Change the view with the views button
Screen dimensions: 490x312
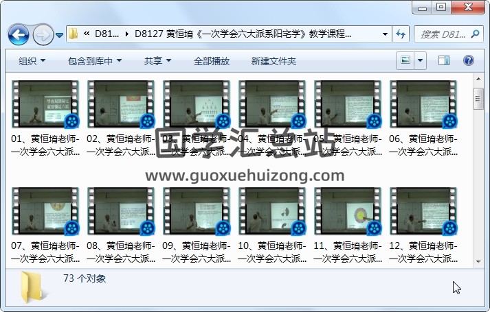[x=405, y=60]
